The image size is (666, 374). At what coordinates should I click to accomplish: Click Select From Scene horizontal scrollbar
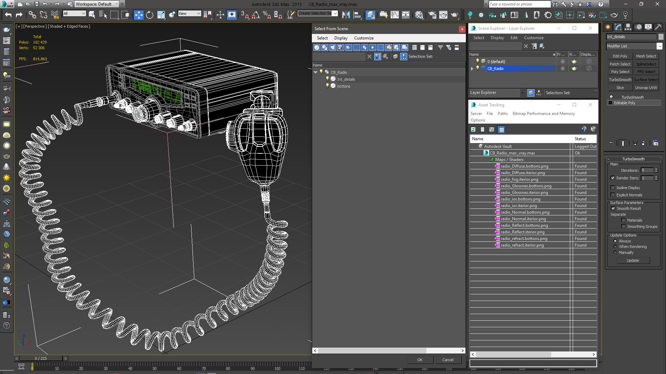pyautogui.click(x=372, y=351)
